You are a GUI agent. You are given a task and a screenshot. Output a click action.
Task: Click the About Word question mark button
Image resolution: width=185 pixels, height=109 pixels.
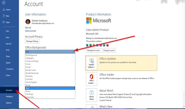coord(91,95)
